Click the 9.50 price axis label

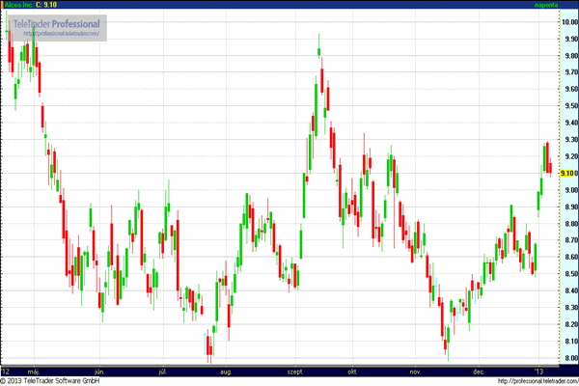coord(569,106)
